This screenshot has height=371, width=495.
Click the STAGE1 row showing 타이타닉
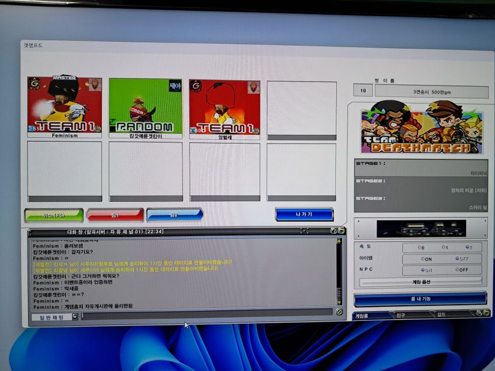pos(421,168)
